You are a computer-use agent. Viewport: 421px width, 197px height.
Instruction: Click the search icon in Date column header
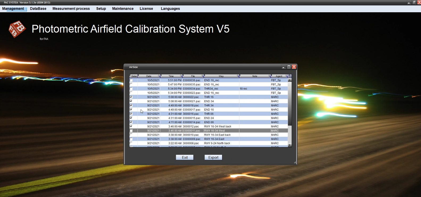tap(159, 76)
